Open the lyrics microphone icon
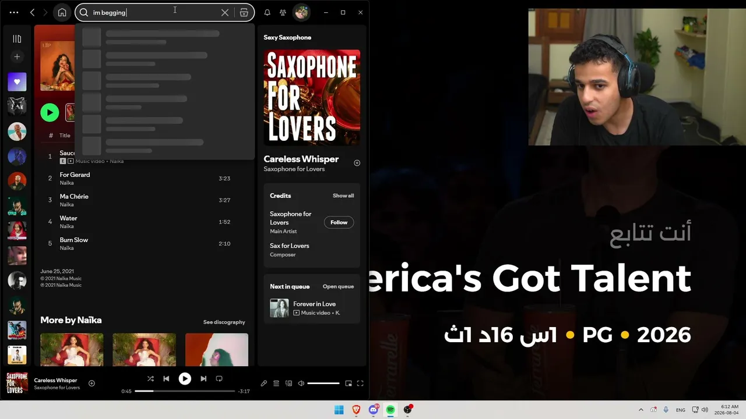The image size is (746, 419). [x=264, y=384]
